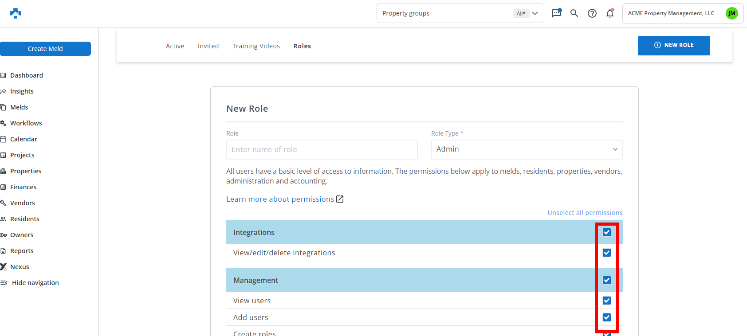Toggle the View users checkbox
This screenshot has width=747, height=336.
pyautogui.click(x=606, y=301)
